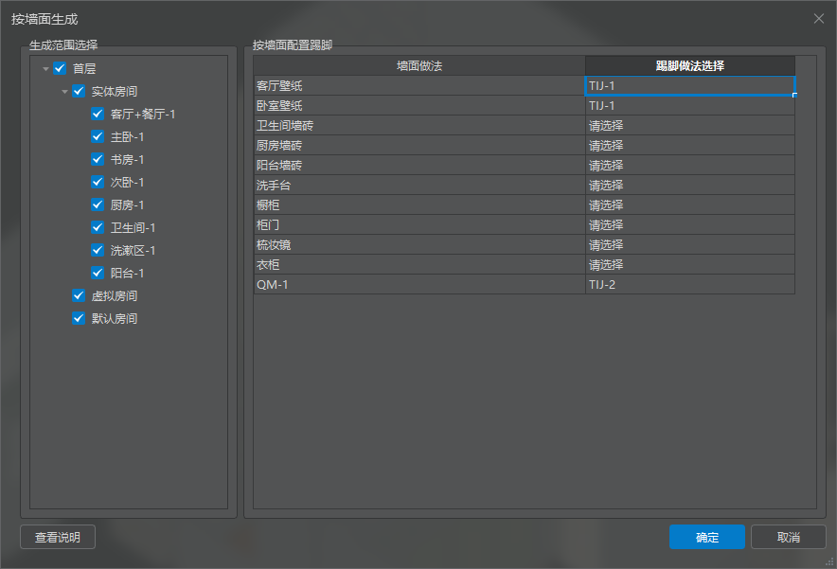Open the 查看说明 instructions button

coord(58,538)
